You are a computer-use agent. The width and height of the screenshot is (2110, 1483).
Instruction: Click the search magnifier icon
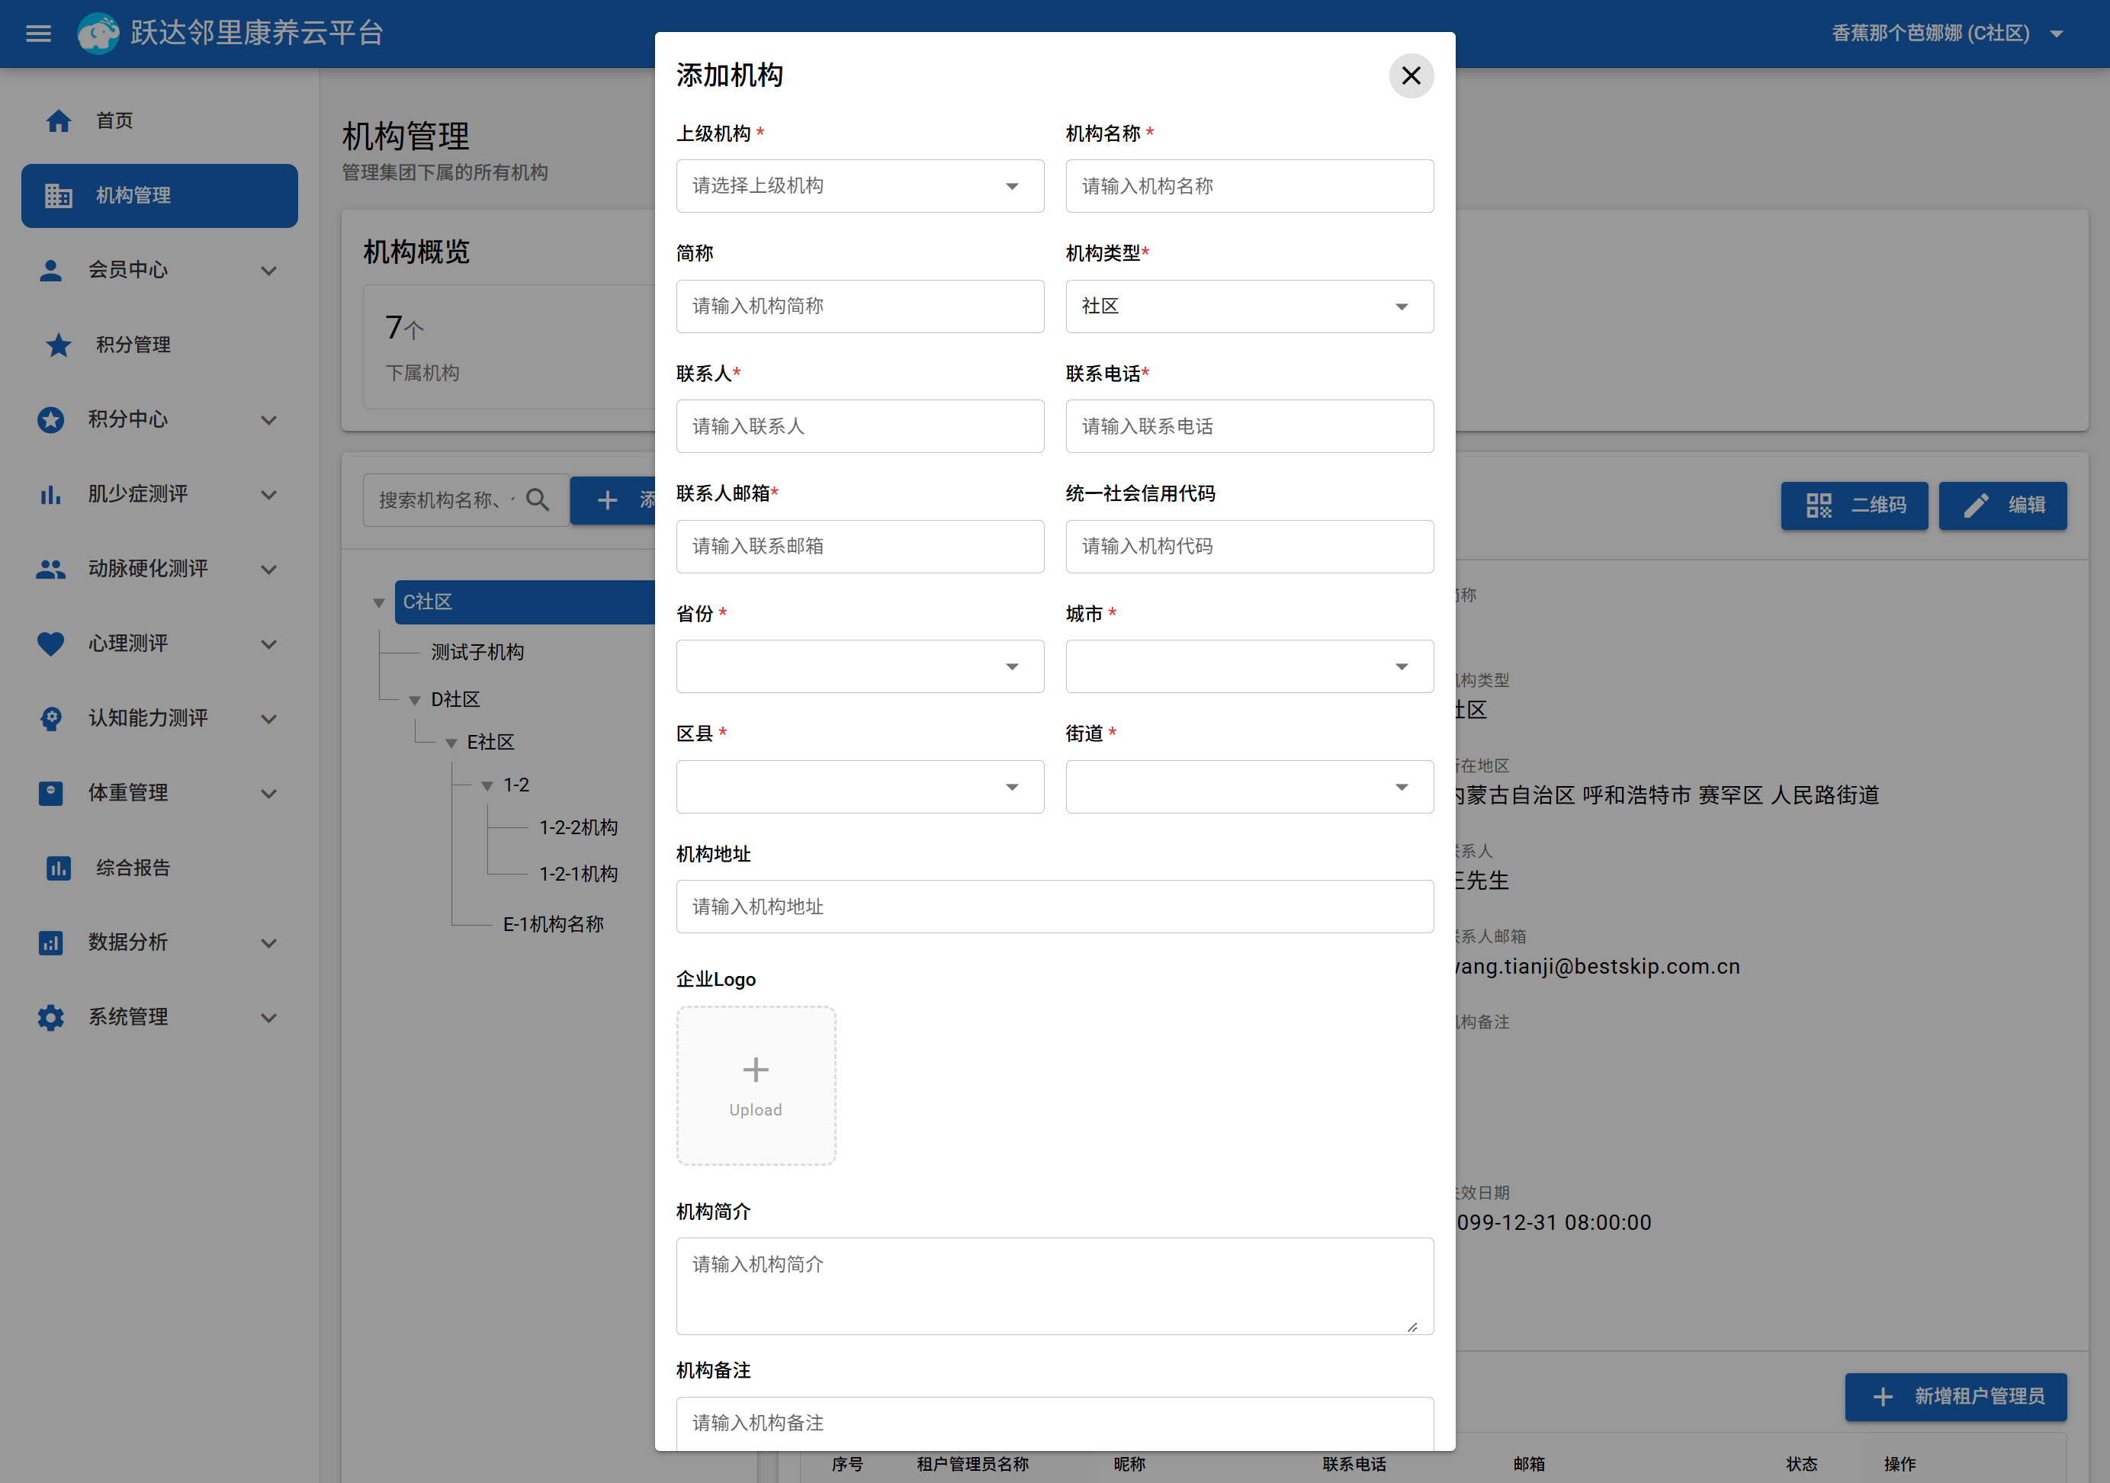(538, 500)
